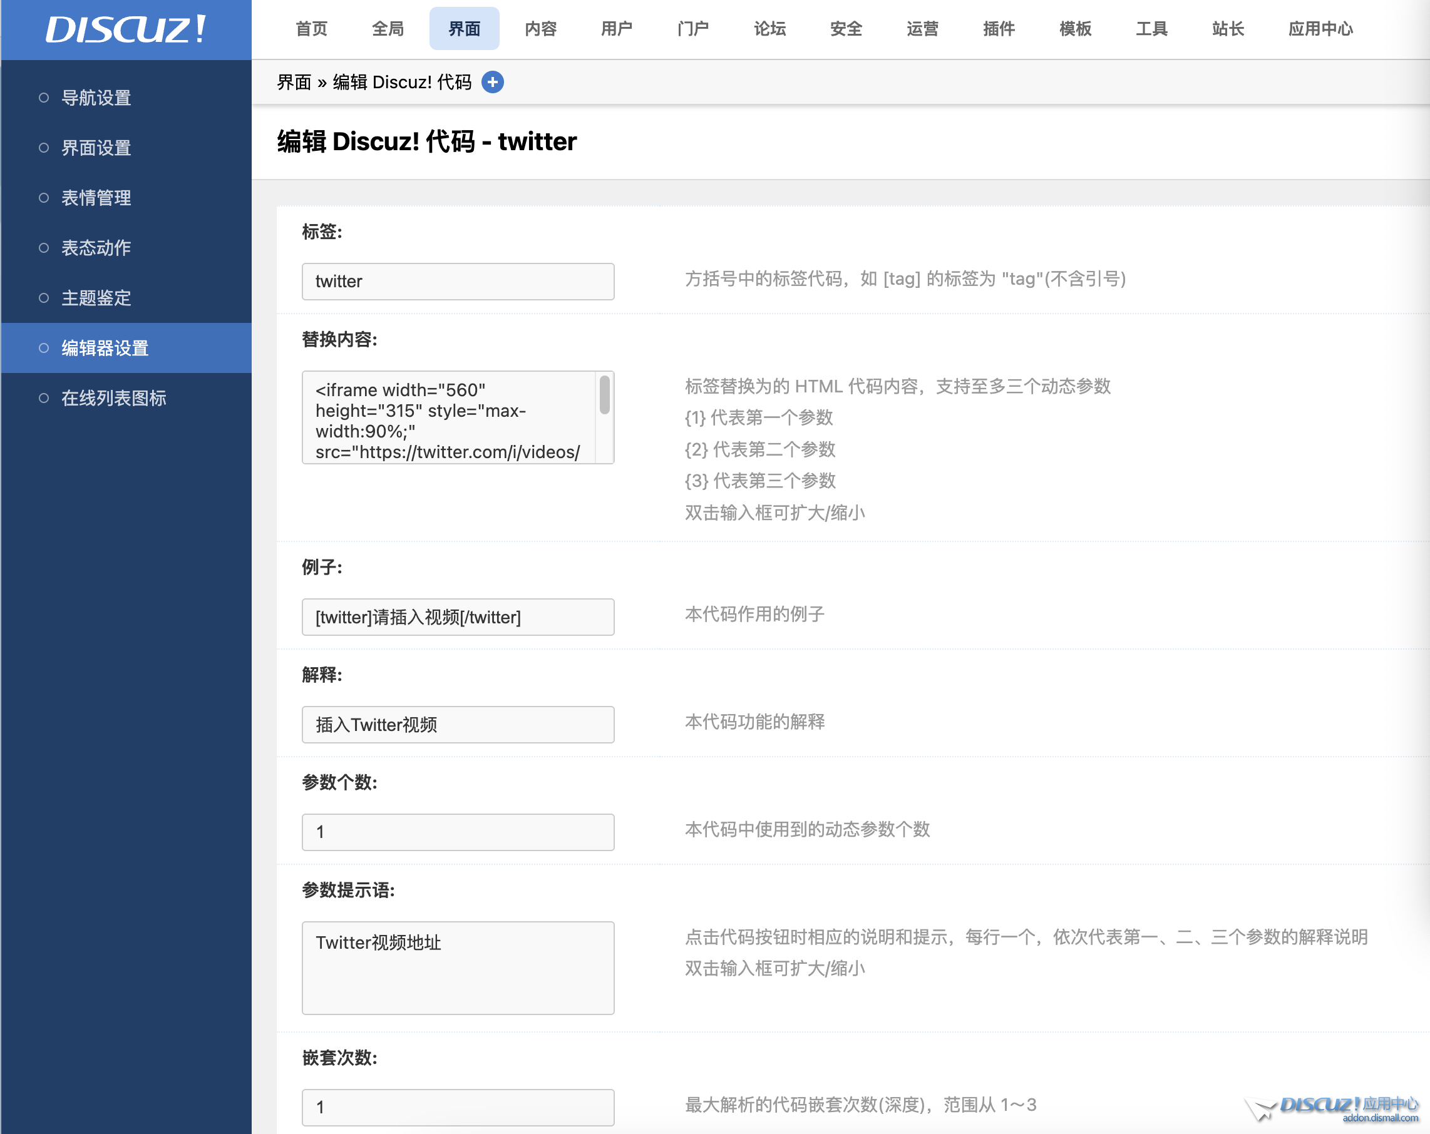The image size is (1430, 1134).
Task: Click the 替换内容 textarea scrollbar thumb
Action: 604,396
